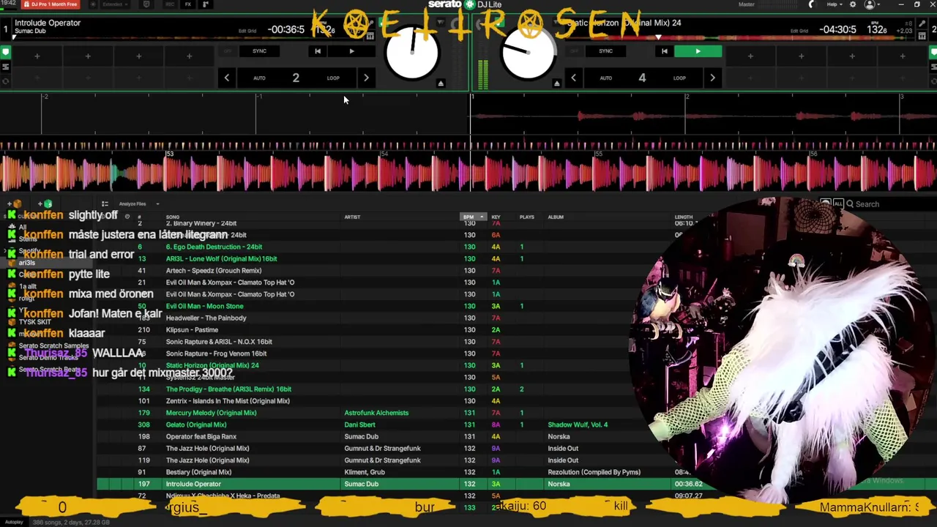Toggle sync OFF button on right deck

pos(574,51)
